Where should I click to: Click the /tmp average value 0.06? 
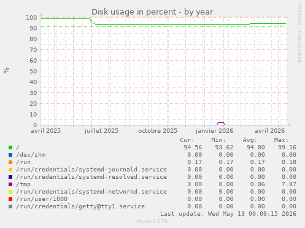coord(258,184)
